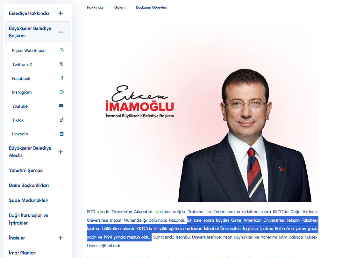The image size is (342, 258).
Task: Open Instagram via the sidebar icon
Action: (61, 92)
